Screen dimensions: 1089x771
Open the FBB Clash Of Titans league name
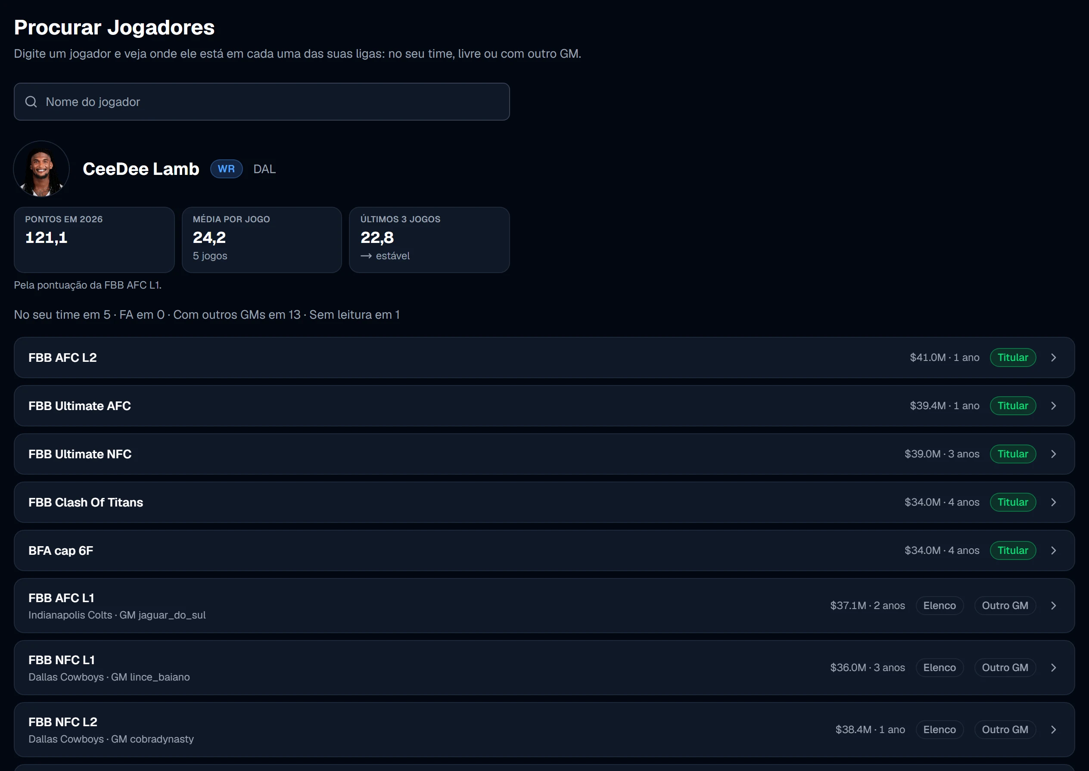click(85, 502)
